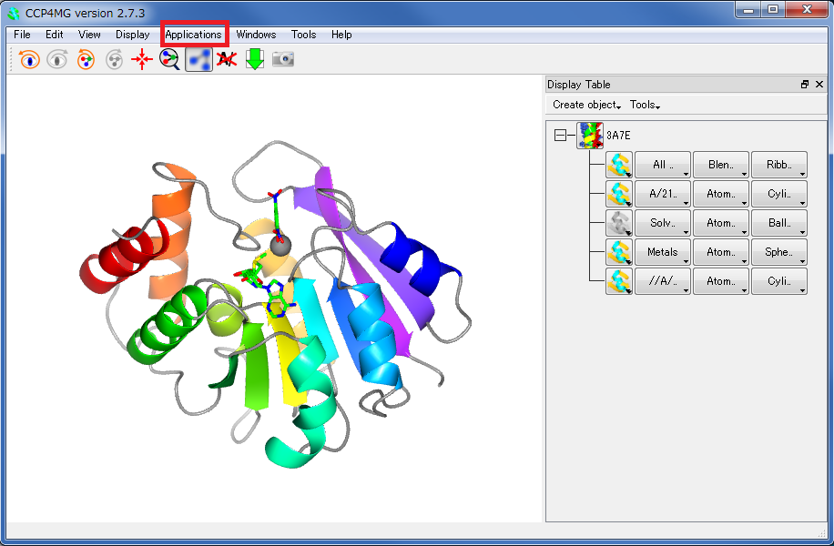This screenshot has height=546, width=834.
Task: Toggle the blue blurred atoms toolbar button
Action: tap(198, 60)
